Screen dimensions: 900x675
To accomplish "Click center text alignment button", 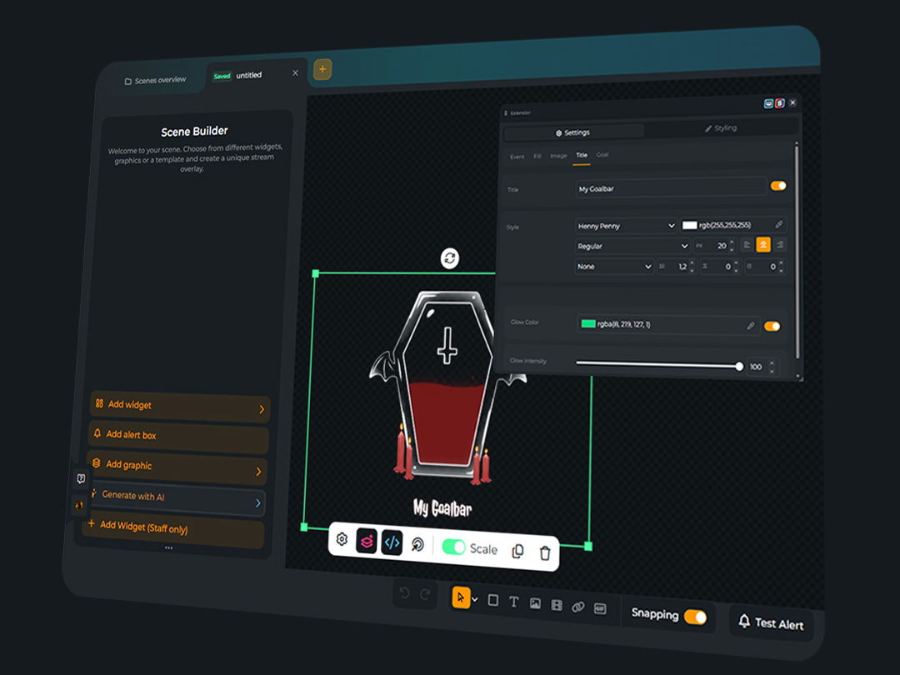I will (x=762, y=245).
